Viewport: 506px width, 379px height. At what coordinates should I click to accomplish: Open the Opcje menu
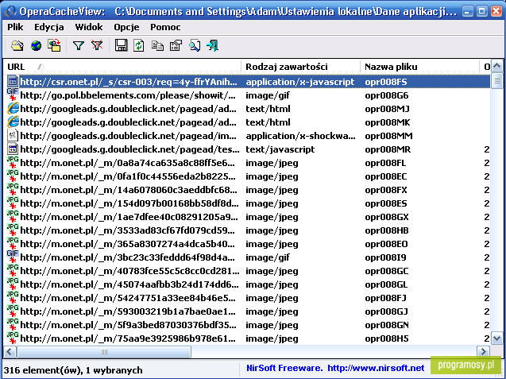click(x=126, y=27)
